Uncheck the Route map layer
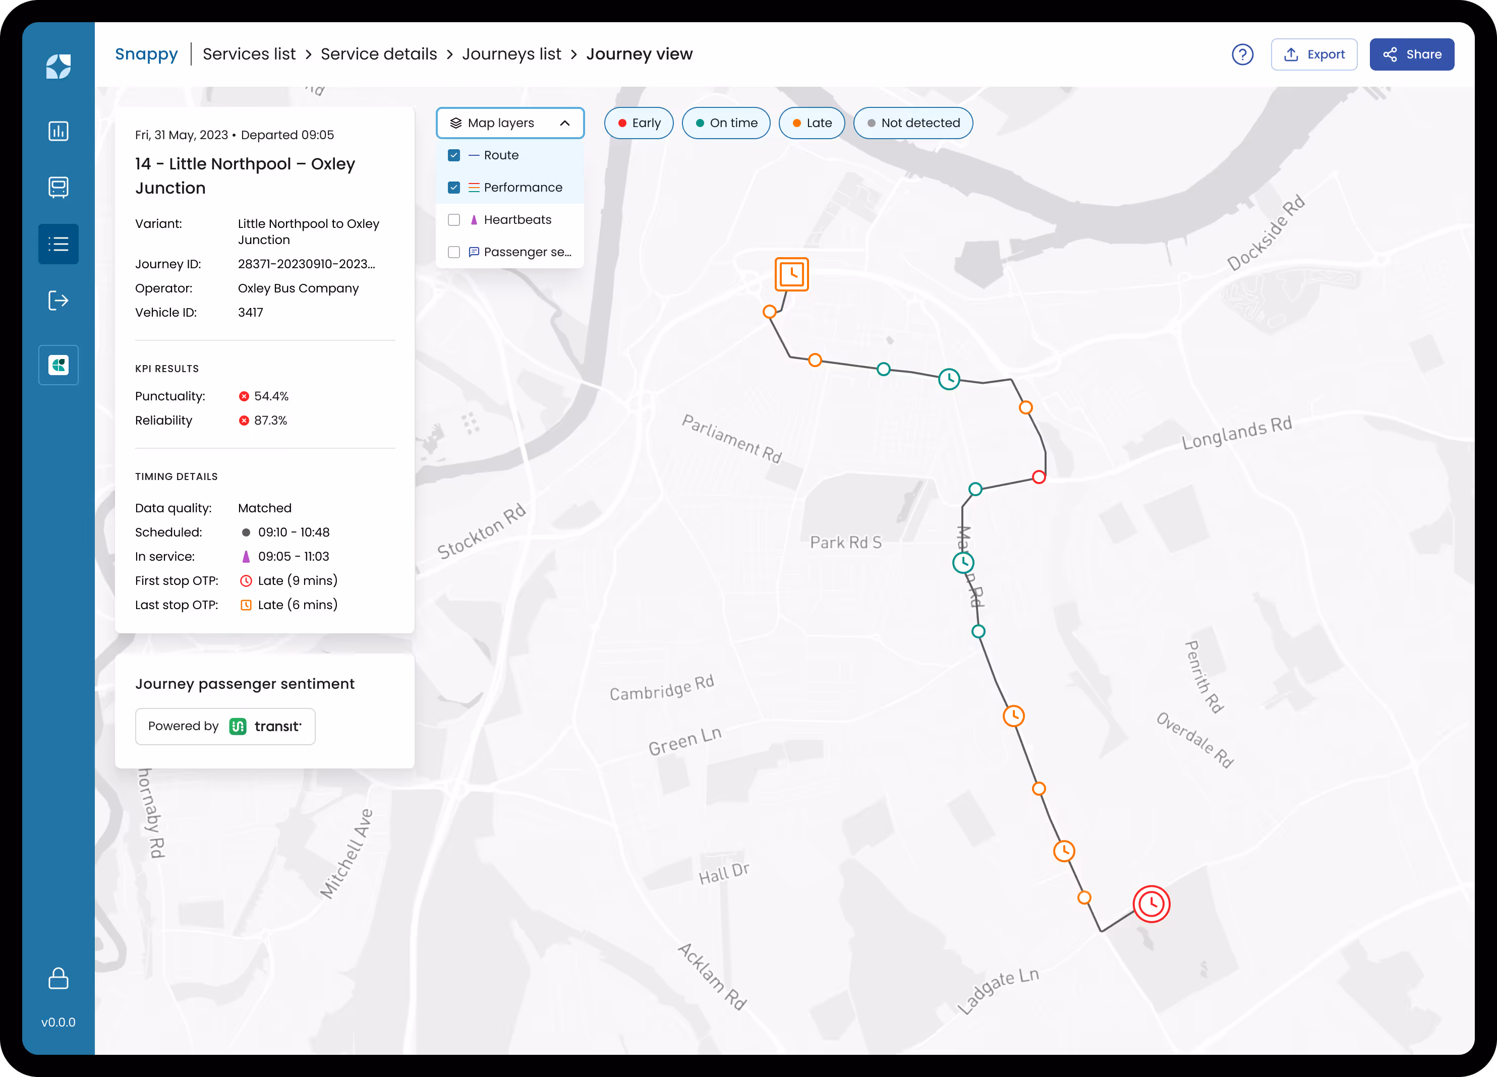Image resolution: width=1497 pixels, height=1077 pixels. coord(454,154)
